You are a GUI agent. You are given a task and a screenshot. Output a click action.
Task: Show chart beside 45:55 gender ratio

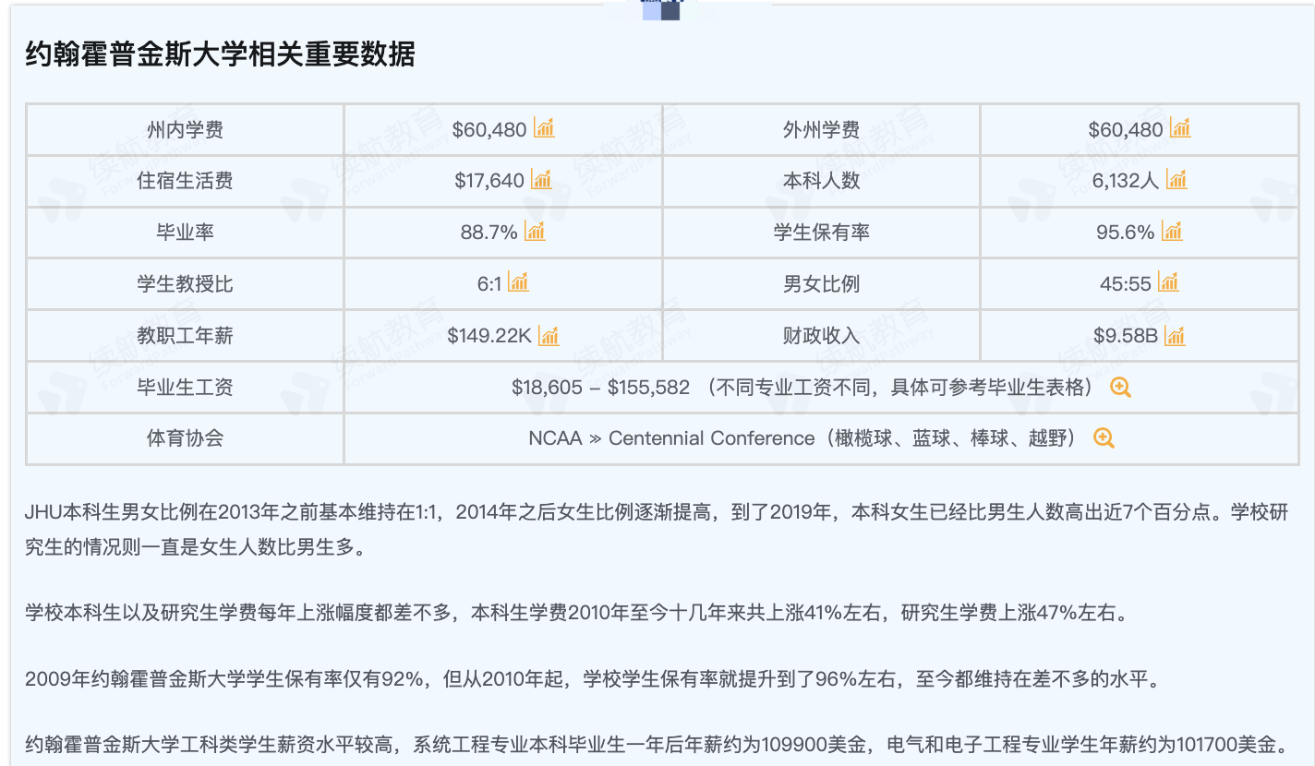pos(1168,282)
